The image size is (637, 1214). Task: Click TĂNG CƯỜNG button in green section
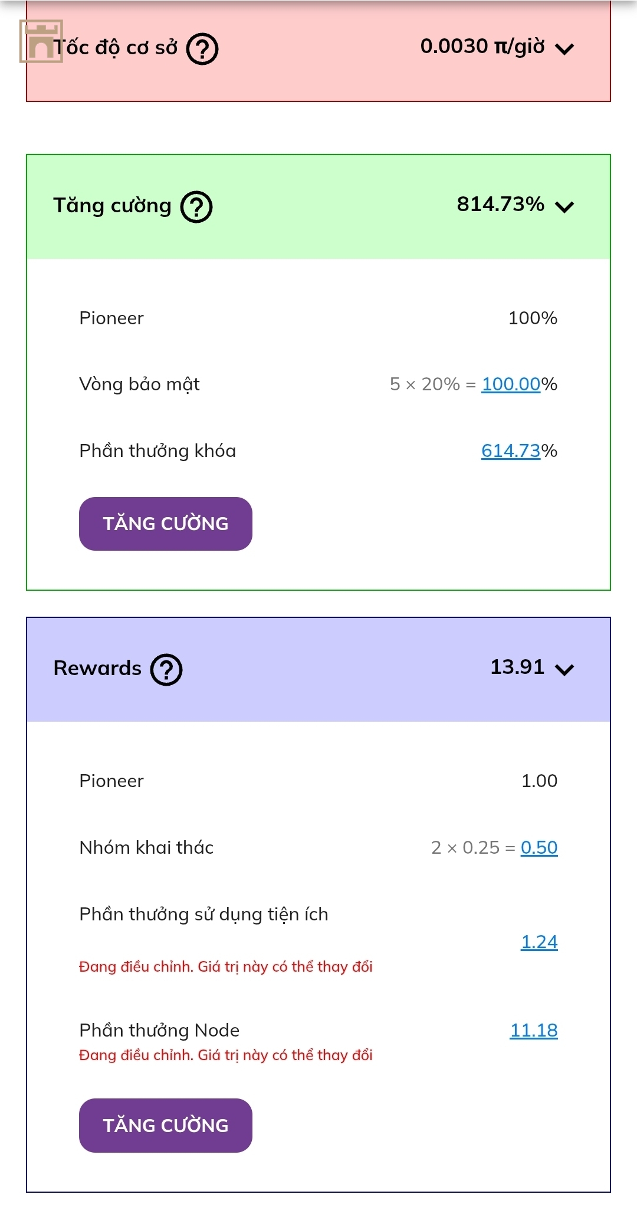[x=166, y=524]
